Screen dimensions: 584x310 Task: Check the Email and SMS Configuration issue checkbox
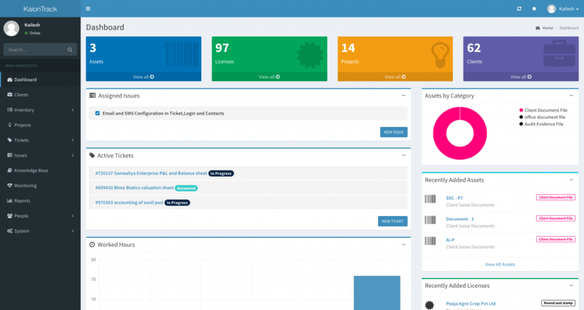click(98, 113)
